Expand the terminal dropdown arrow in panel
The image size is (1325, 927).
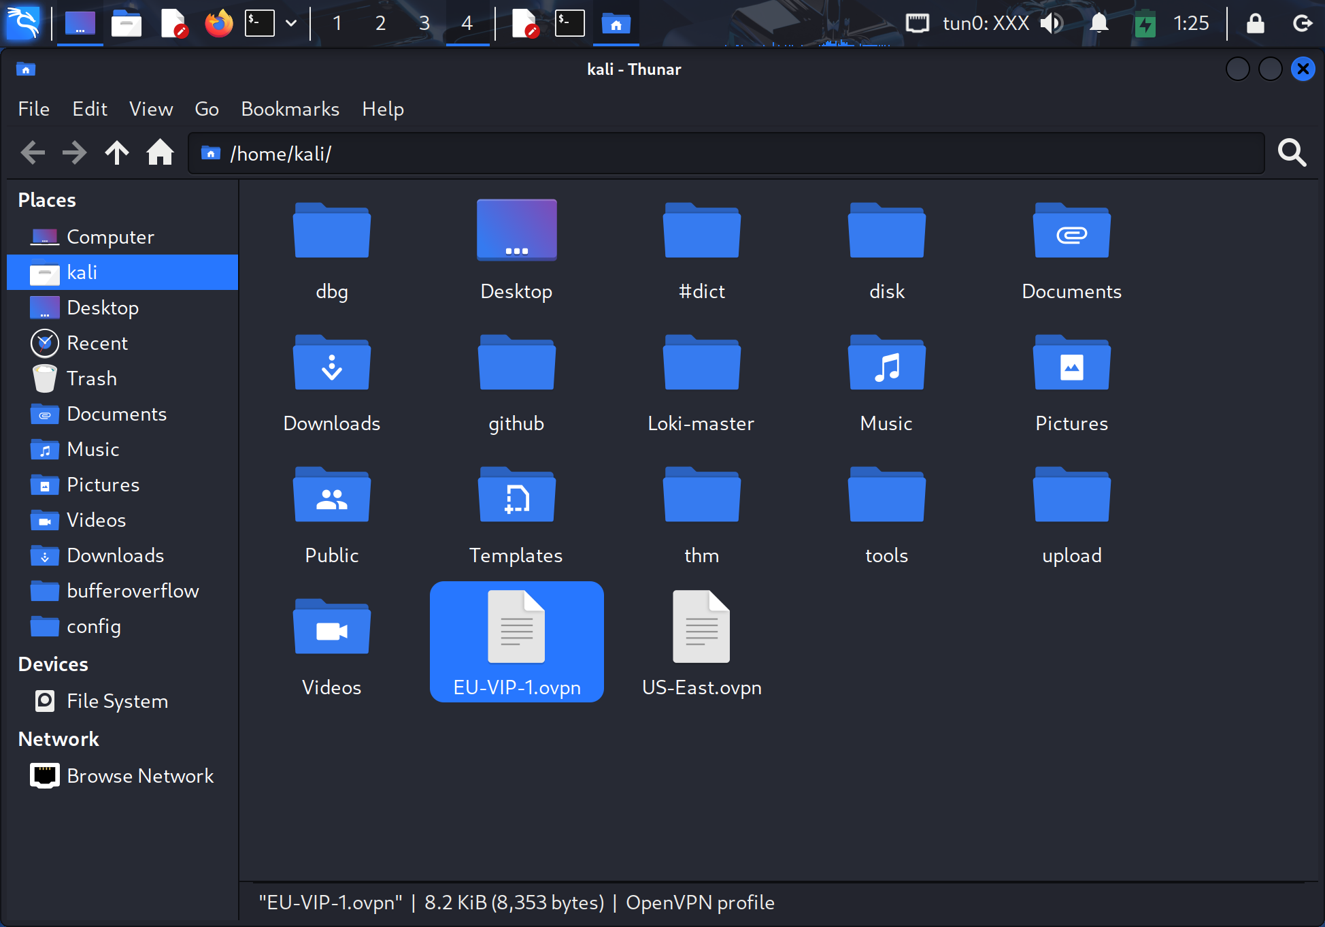pyautogui.click(x=291, y=24)
